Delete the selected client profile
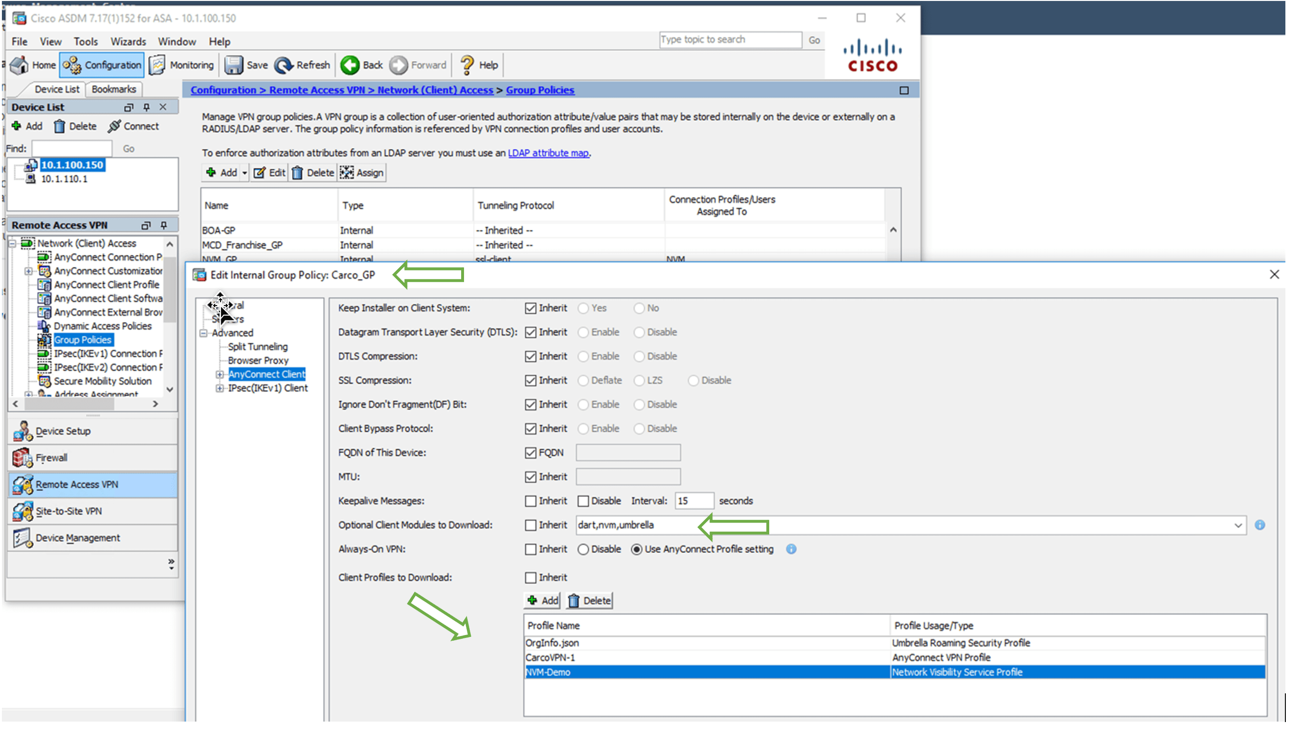1305x745 pixels. (x=589, y=601)
